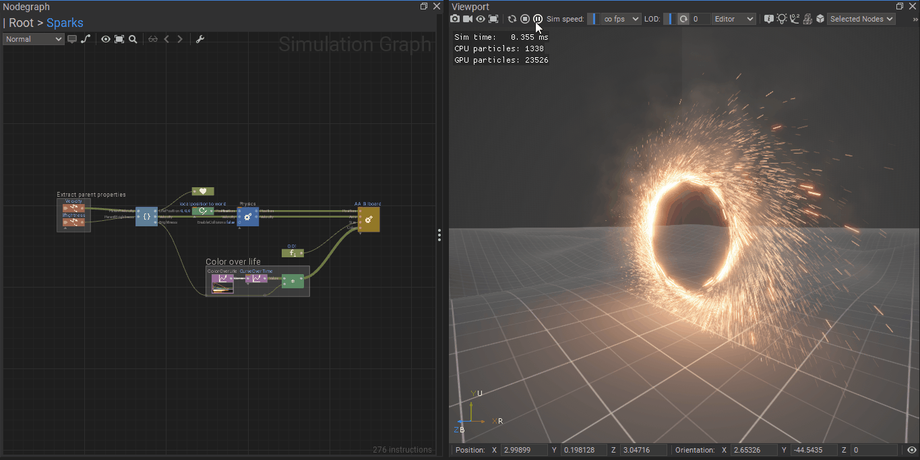
Task: Click the LOD value field showing 0
Action: click(x=700, y=19)
